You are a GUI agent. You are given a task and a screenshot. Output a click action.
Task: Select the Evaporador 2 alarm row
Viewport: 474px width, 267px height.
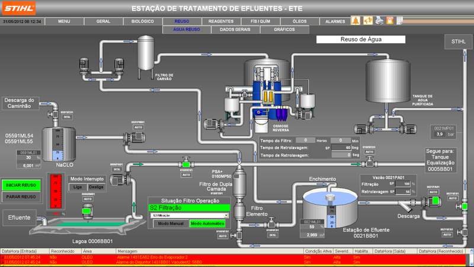click(x=233, y=257)
